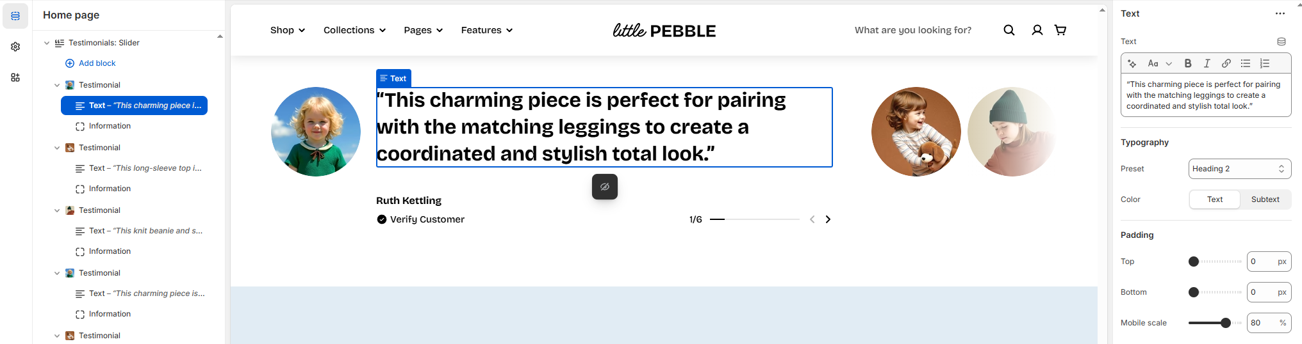This screenshot has width=1302, height=344.
Task: Insert link using the link icon
Action: point(1226,63)
